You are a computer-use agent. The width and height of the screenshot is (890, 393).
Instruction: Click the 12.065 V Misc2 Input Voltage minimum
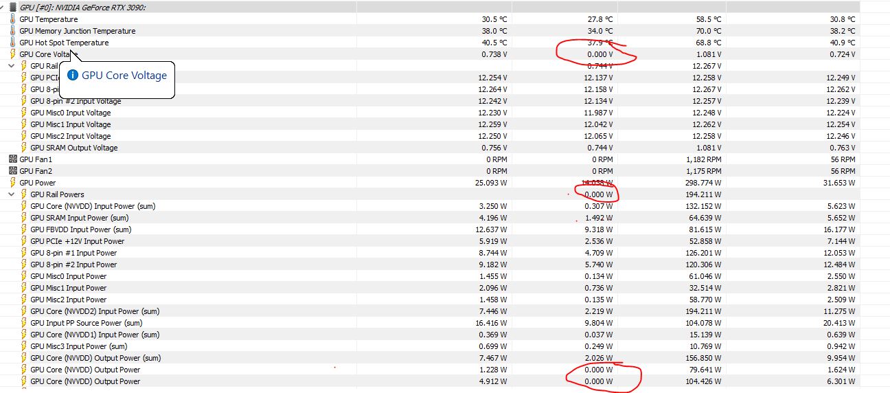[x=599, y=136]
